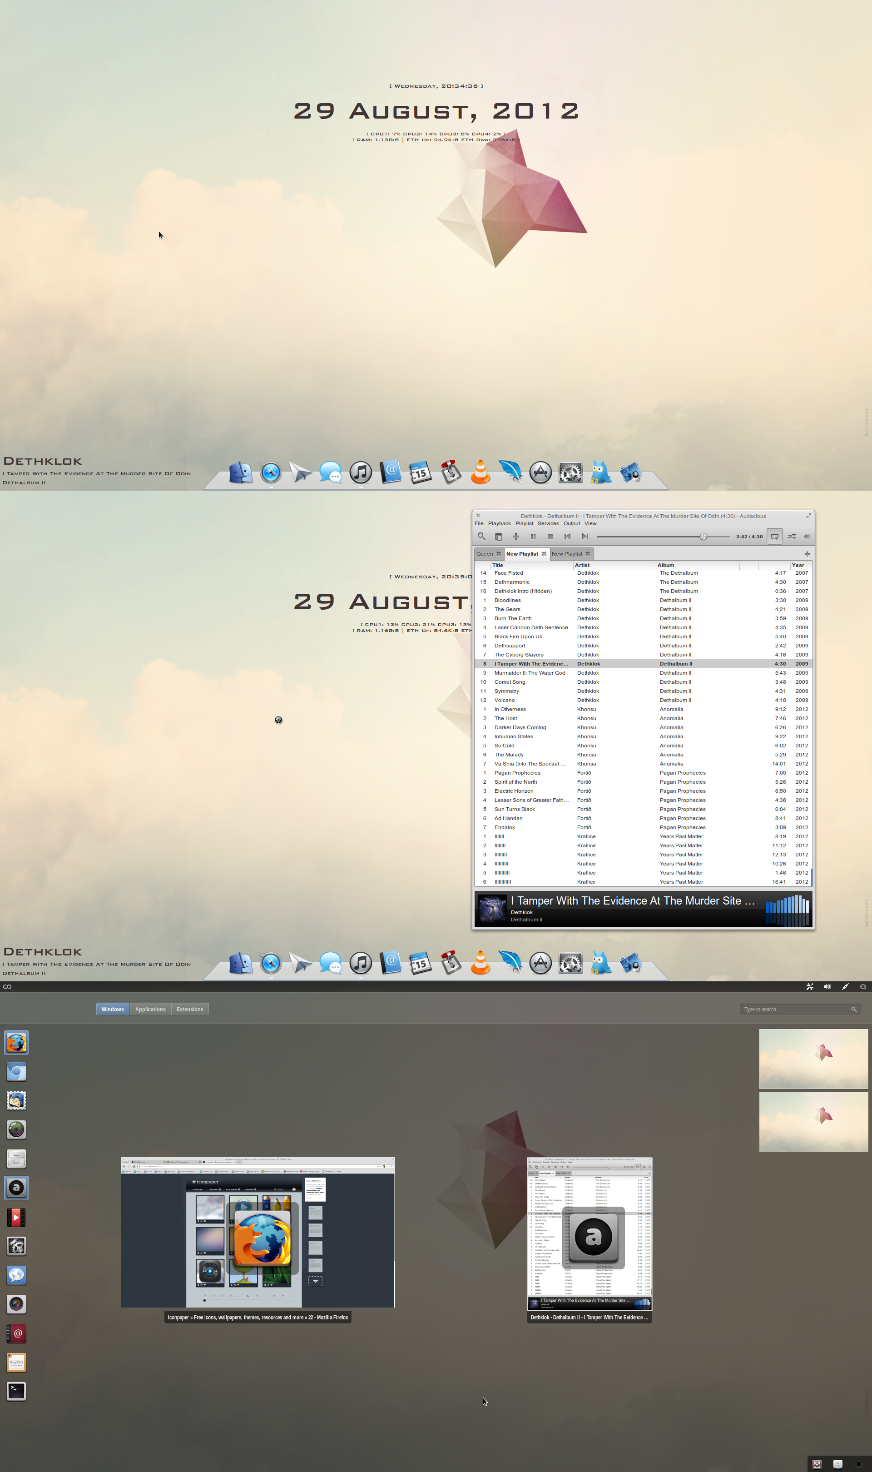The image size is (872, 1472).
Task: Click 'Iconpaper « Free icons...' window caption
Action: [x=258, y=1318]
